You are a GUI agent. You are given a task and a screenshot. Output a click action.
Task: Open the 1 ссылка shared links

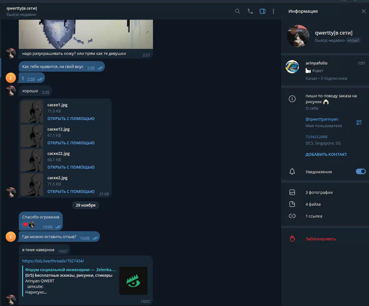click(x=313, y=216)
